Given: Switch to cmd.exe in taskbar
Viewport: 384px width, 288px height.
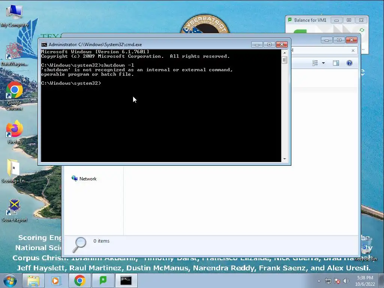Looking at the screenshot, I should 126,280.
